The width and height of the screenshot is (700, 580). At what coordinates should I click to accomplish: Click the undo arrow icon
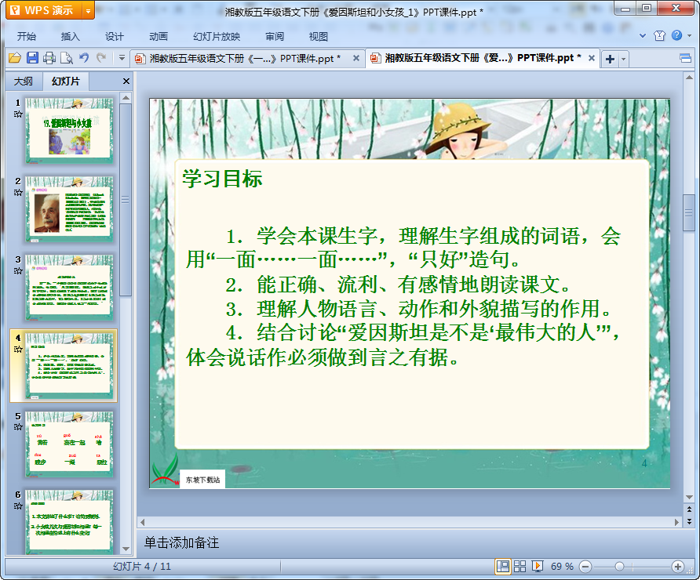84,57
